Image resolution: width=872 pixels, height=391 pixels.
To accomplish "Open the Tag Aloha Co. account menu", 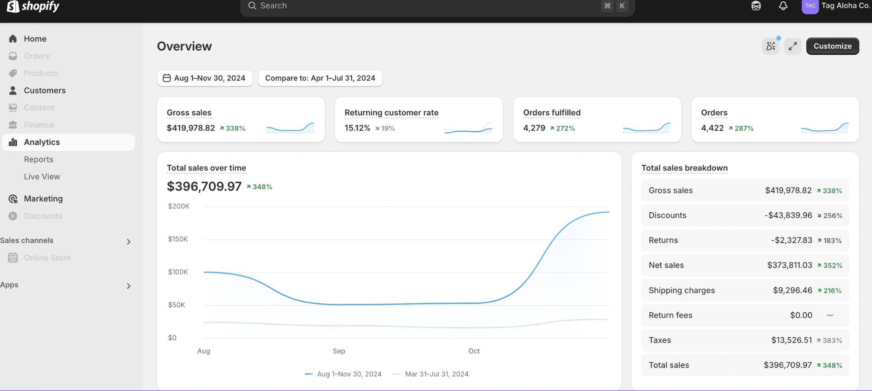I will coord(837,6).
